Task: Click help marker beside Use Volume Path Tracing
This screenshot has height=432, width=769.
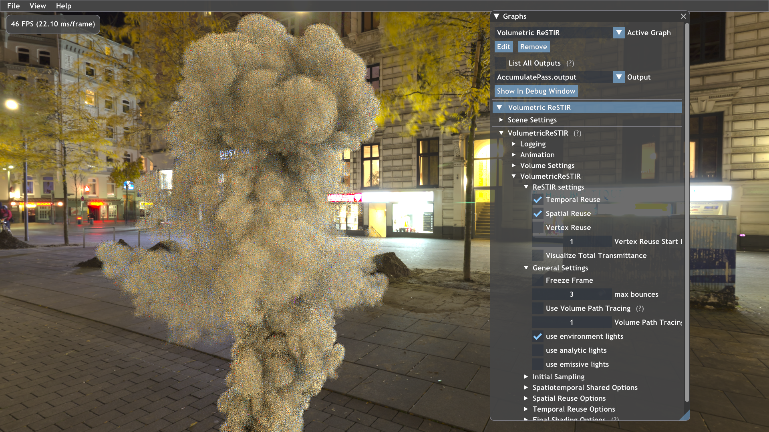Action: 640,308
